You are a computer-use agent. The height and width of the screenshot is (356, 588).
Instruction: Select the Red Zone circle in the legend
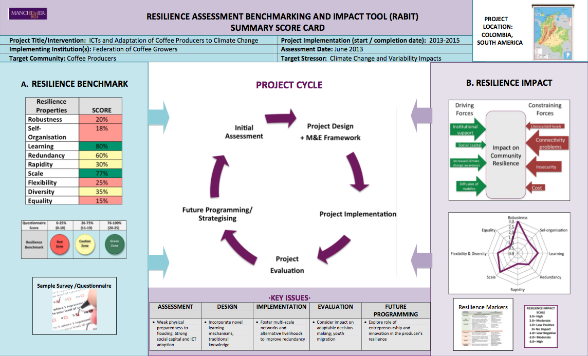[x=60, y=245]
